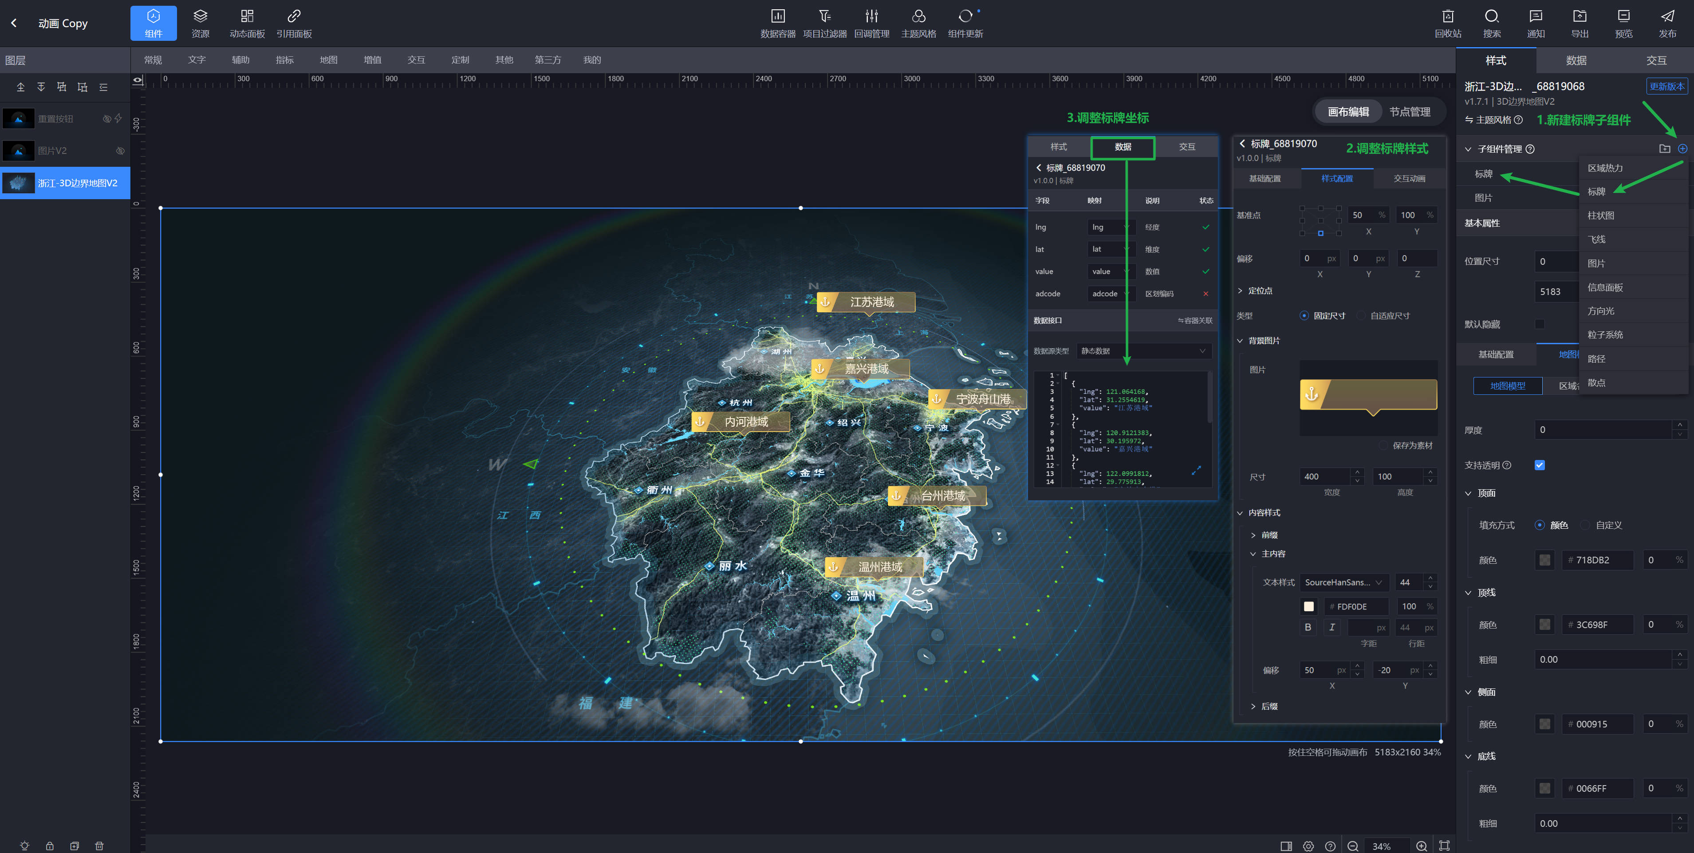1694x853 pixels.
Task: Collapse the 顶面 section
Action: tap(1469, 493)
